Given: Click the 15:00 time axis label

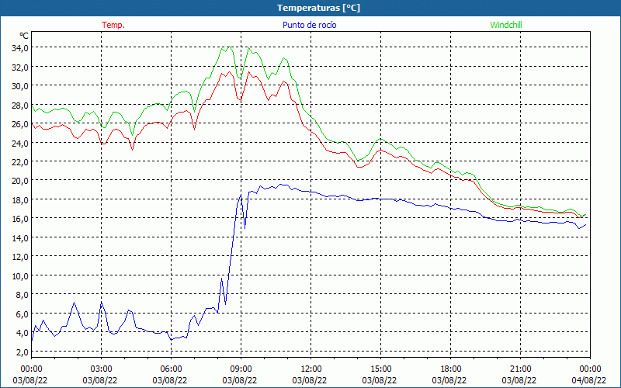Looking at the screenshot, I should pos(380,369).
